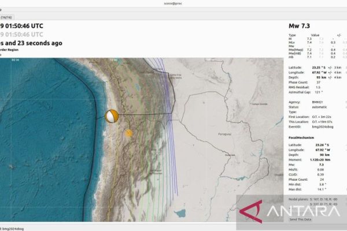Click the 'and 23 seconds ago' text
Screen dimensions: 347x231
click(x=34, y=43)
